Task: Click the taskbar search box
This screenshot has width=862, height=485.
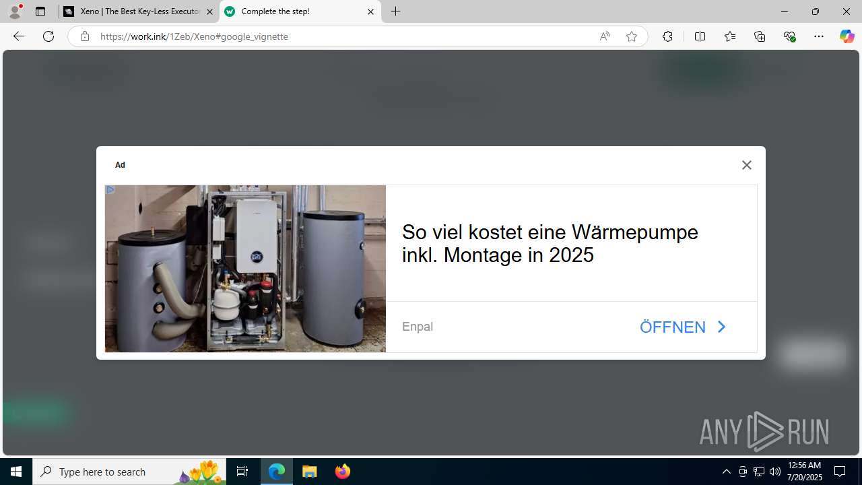Action: [x=129, y=472]
